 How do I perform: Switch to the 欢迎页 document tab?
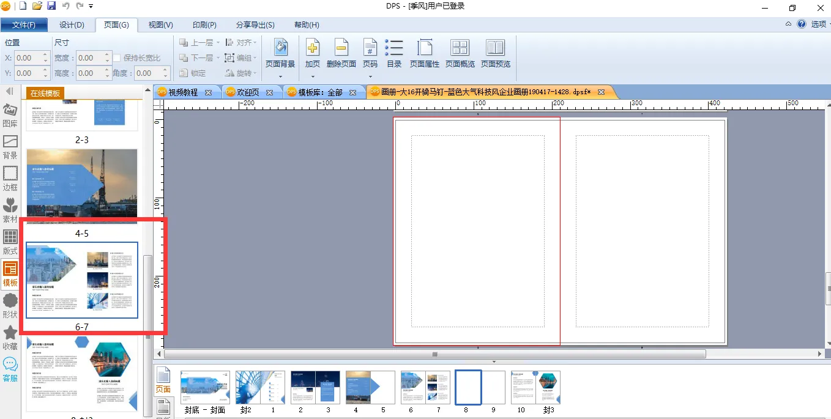pyautogui.click(x=248, y=92)
